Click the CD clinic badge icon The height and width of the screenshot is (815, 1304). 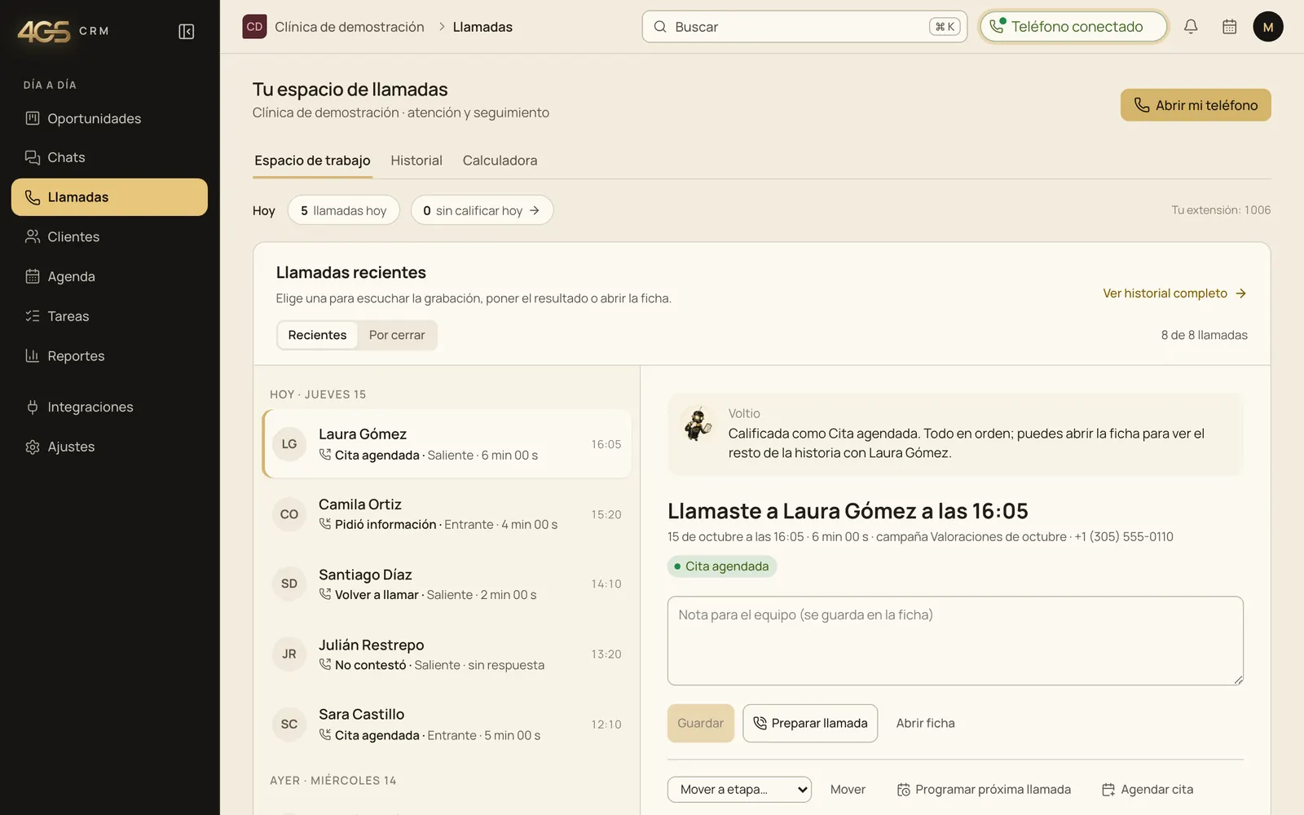pos(254,27)
